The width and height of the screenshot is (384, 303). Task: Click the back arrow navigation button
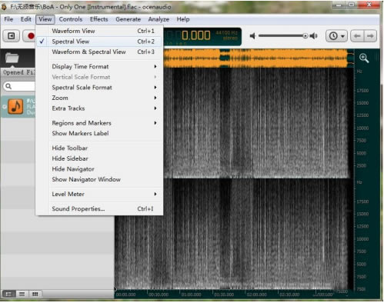tap(357, 36)
